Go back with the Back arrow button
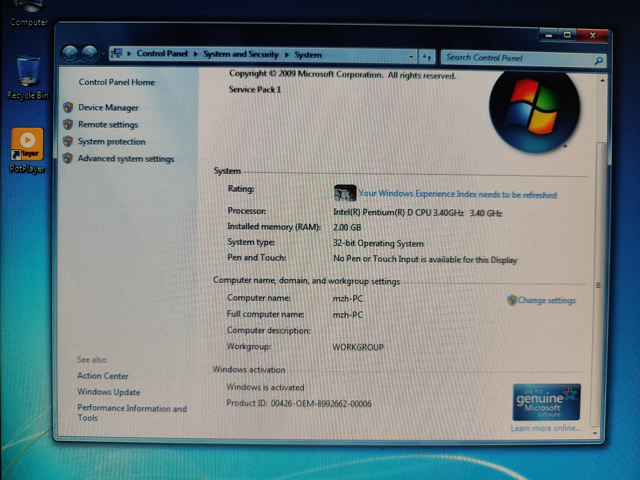 70,53
